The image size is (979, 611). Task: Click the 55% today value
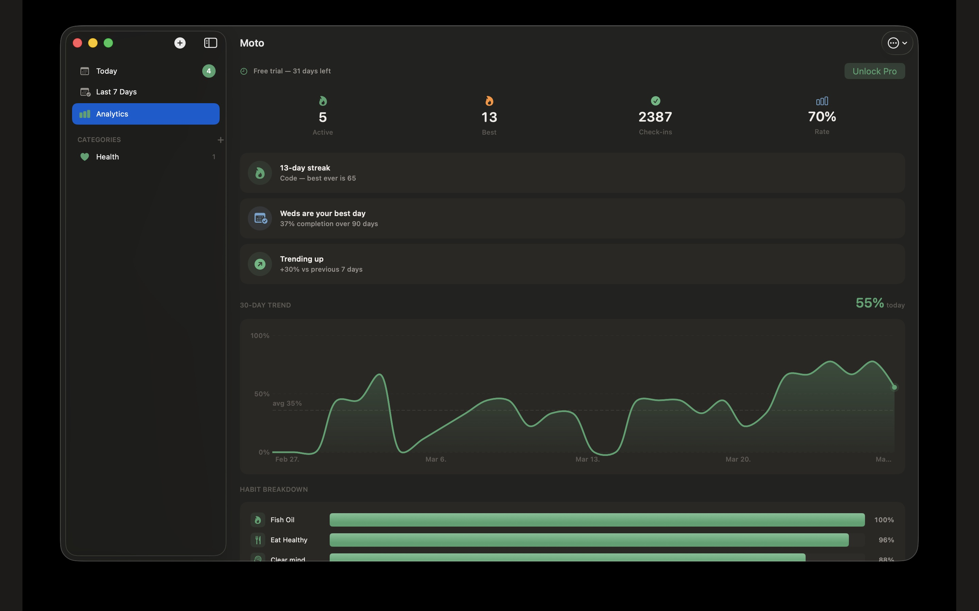pyautogui.click(x=869, y=303)
